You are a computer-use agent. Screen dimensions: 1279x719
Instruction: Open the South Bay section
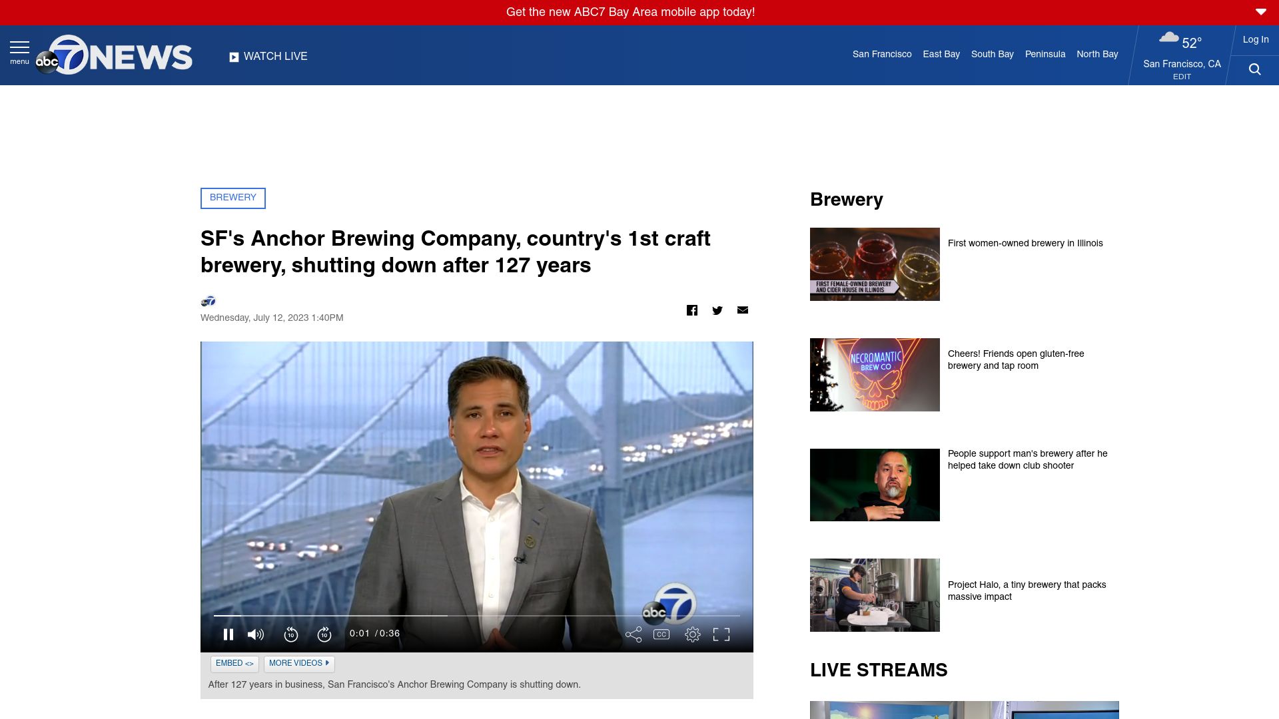pos(993,55)
